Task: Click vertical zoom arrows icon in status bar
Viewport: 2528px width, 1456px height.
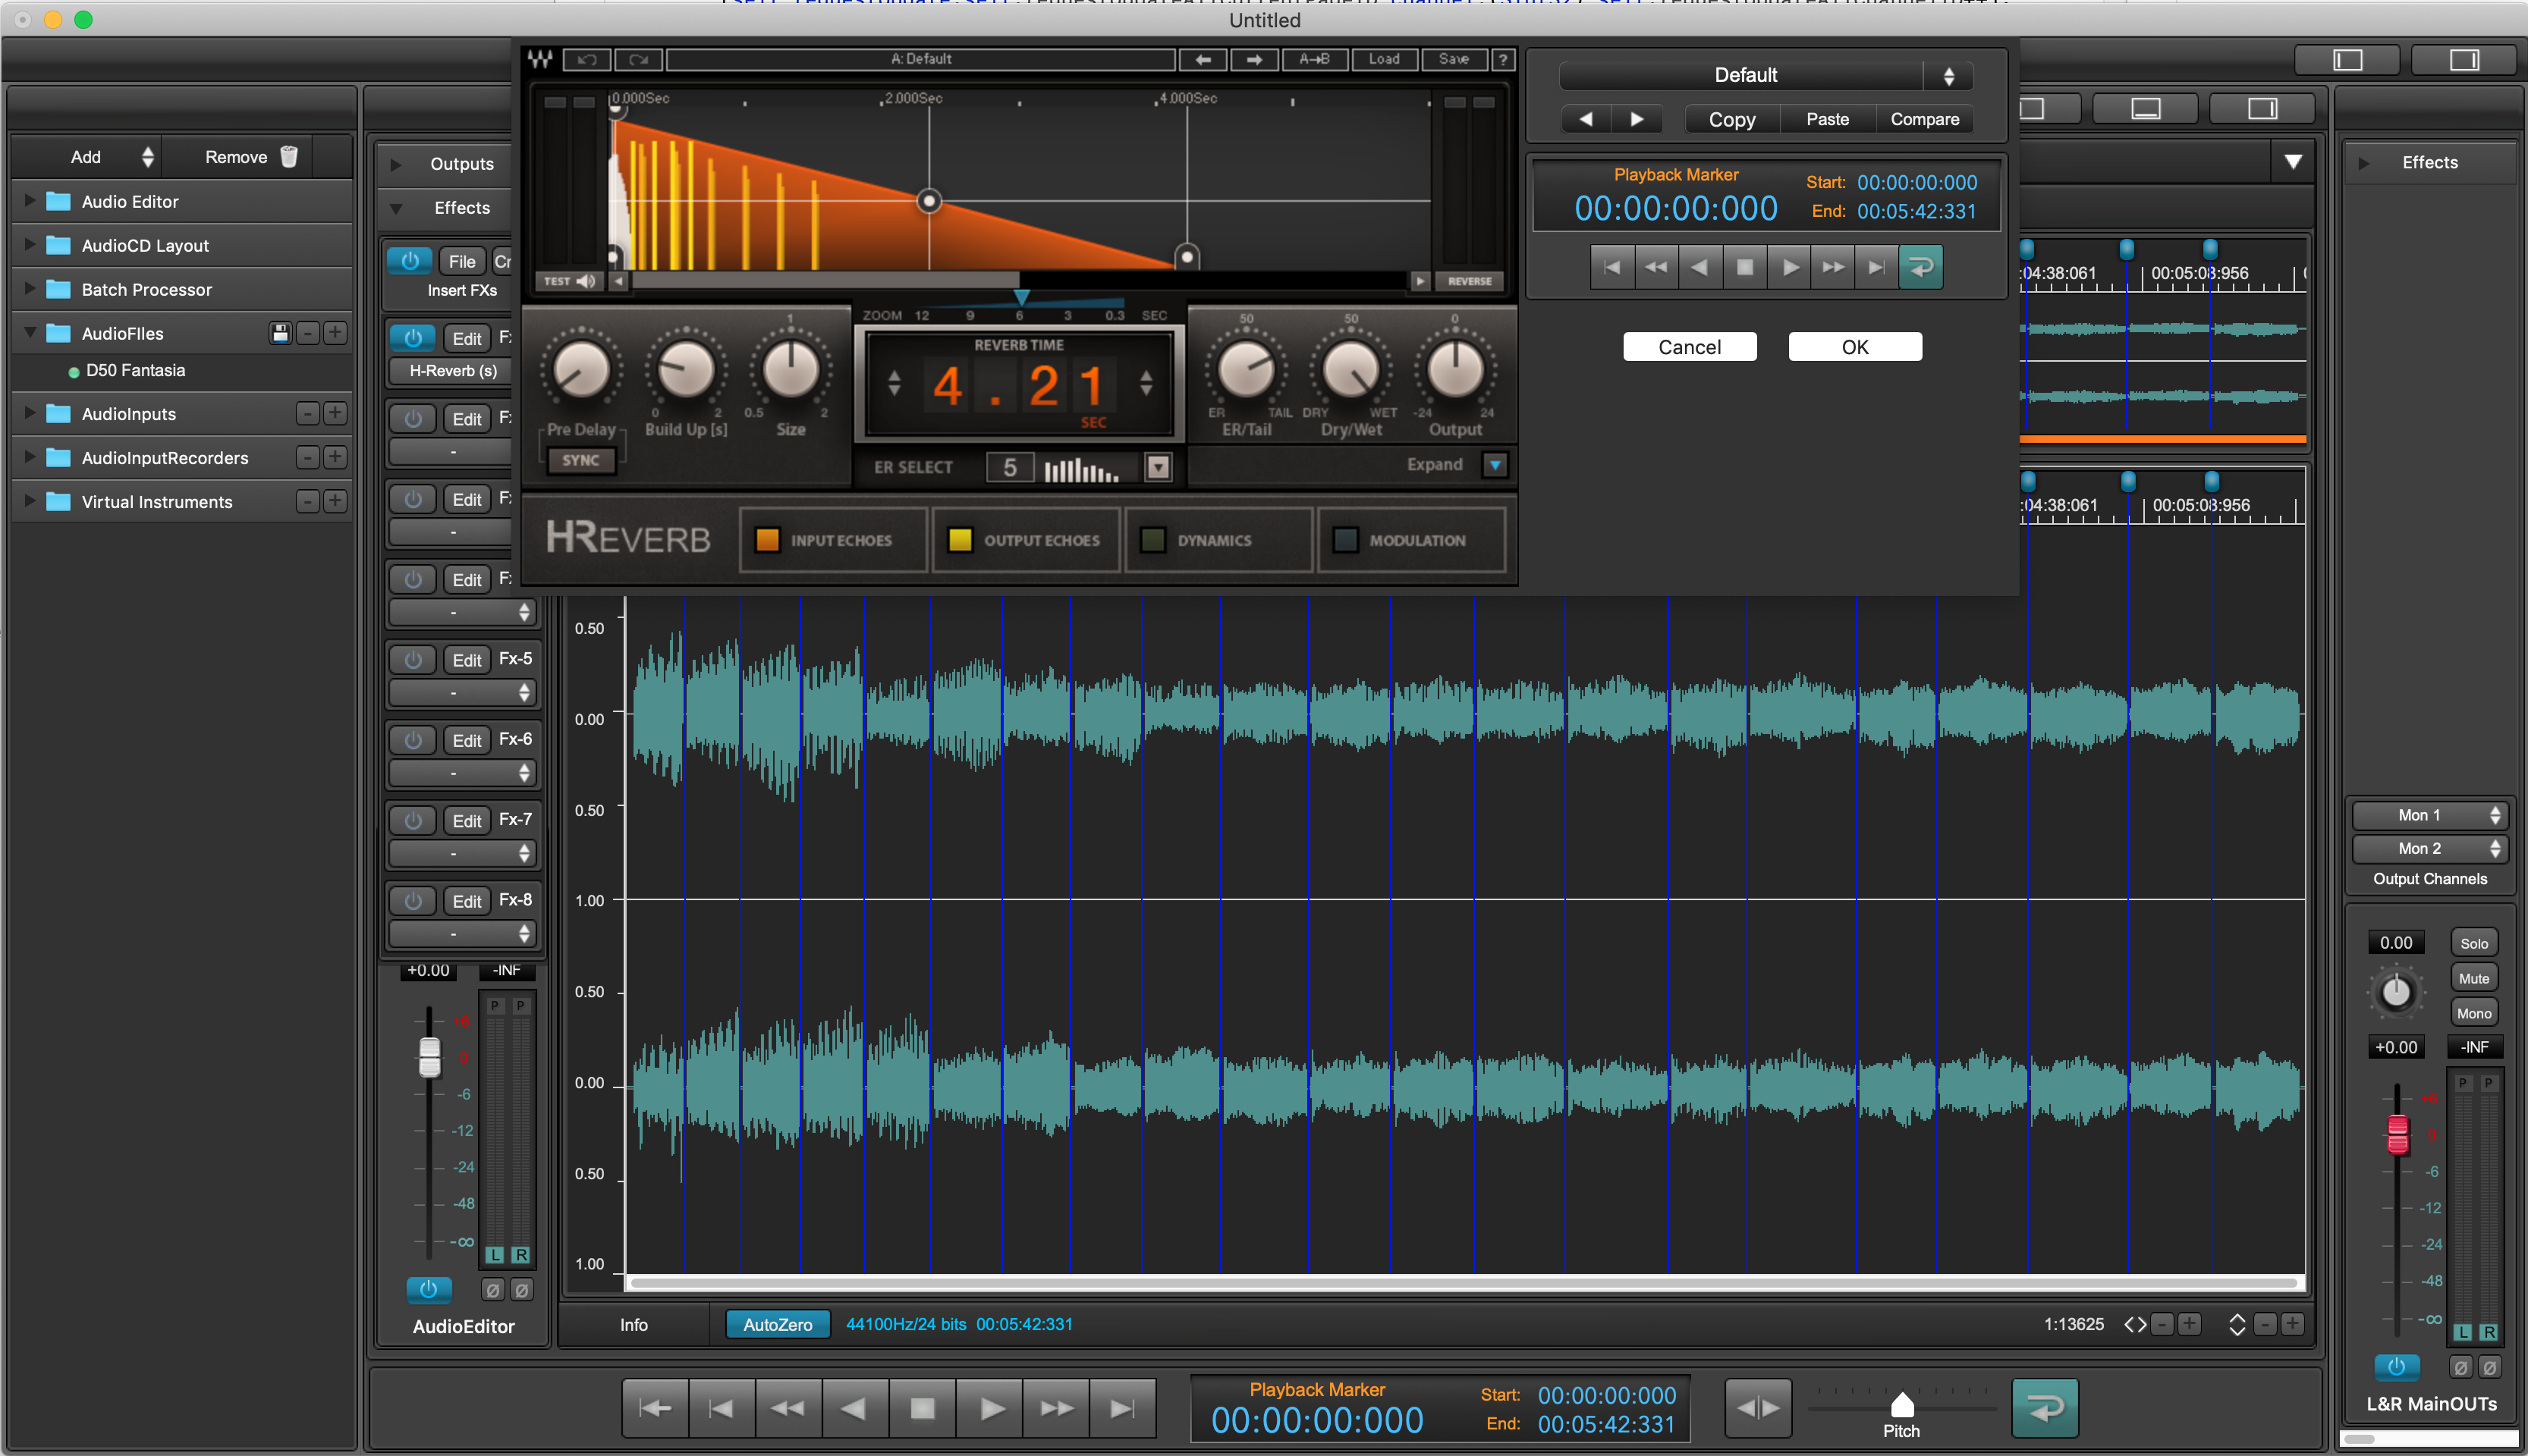Action: [x=2237, y=1325]
